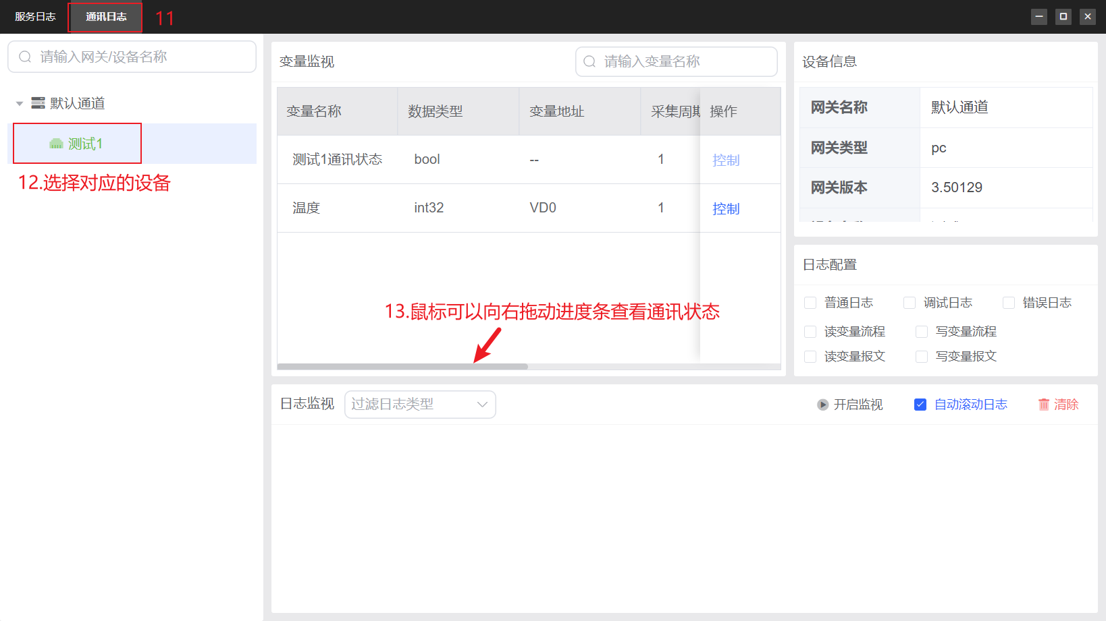Click the gateway channel icon beside 默认通道
This screenshot has width=1106, height=621.
pyautogui.click(x=38, y=102)
